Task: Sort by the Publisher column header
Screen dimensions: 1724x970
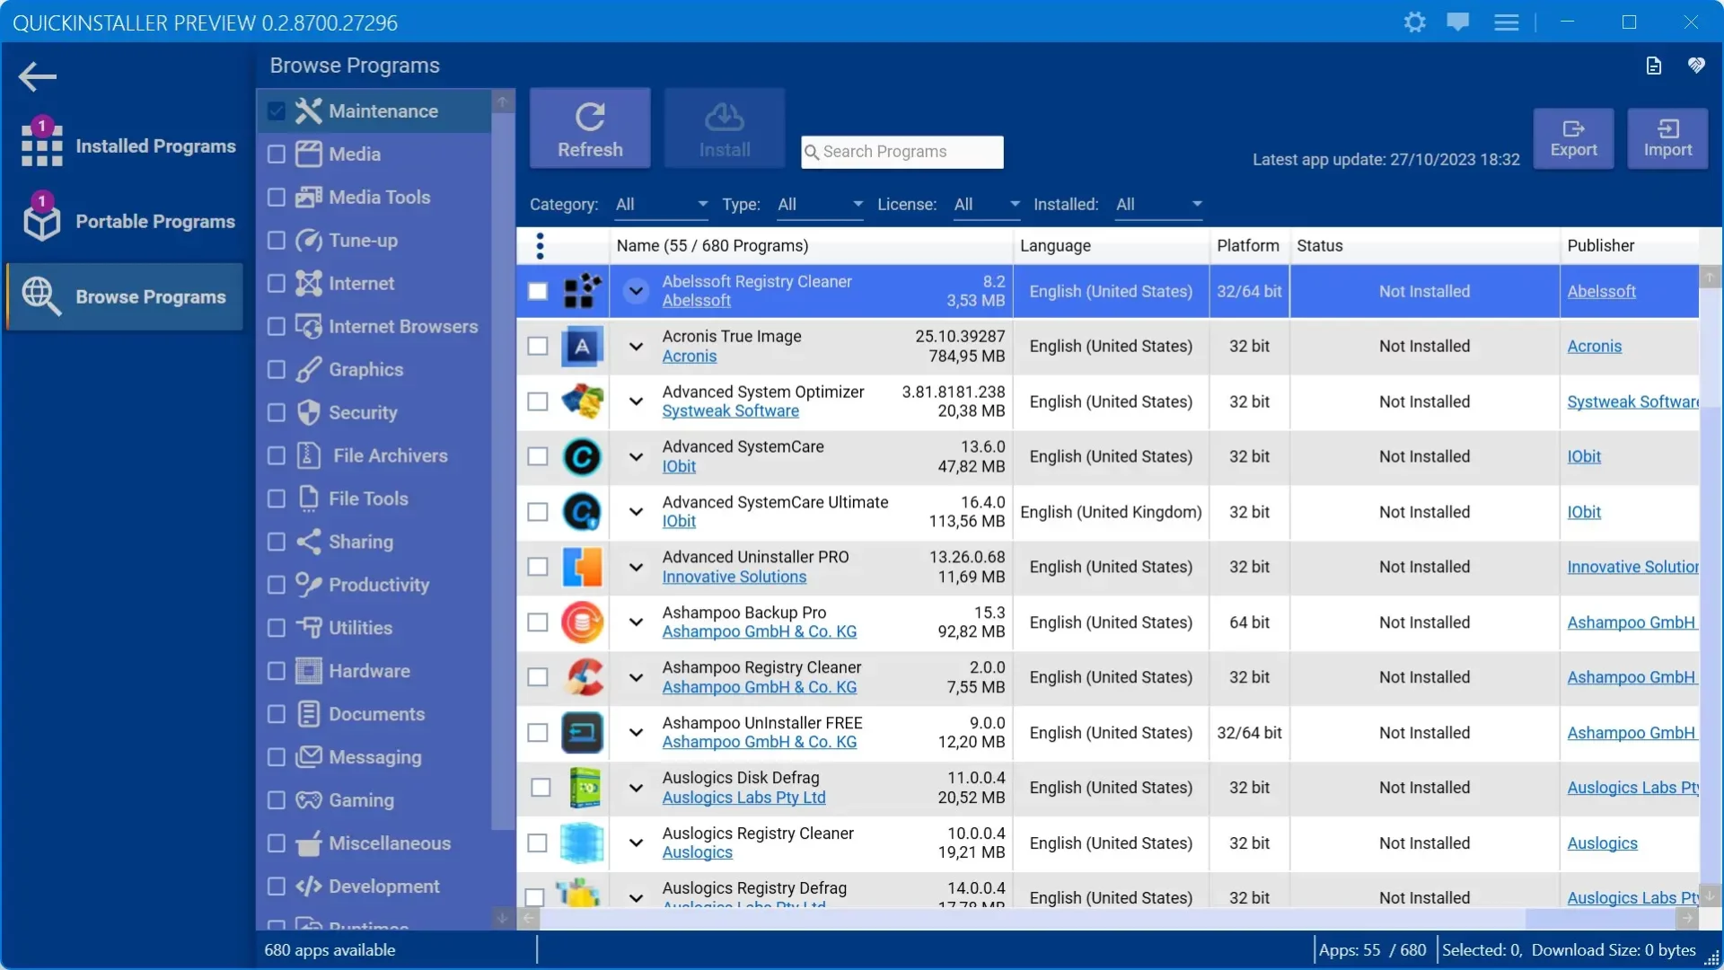Action: (x=1629, y=246)
